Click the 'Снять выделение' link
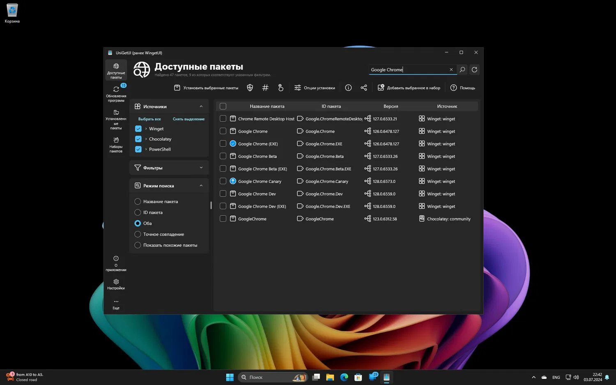Image resolution: width=616 pixels, height=385 pixels. coord(188,119)
